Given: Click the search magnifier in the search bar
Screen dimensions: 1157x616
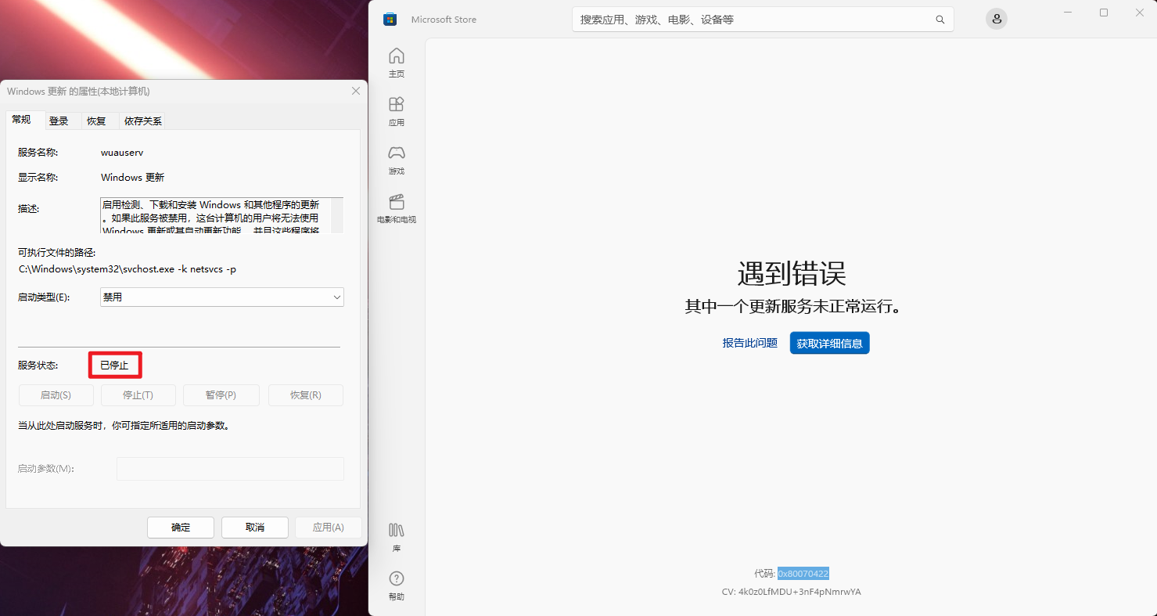Looking at the screenshot, I should tap(940, 19).
